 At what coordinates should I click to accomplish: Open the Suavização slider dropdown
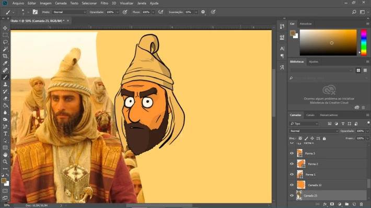pos(196,12)
